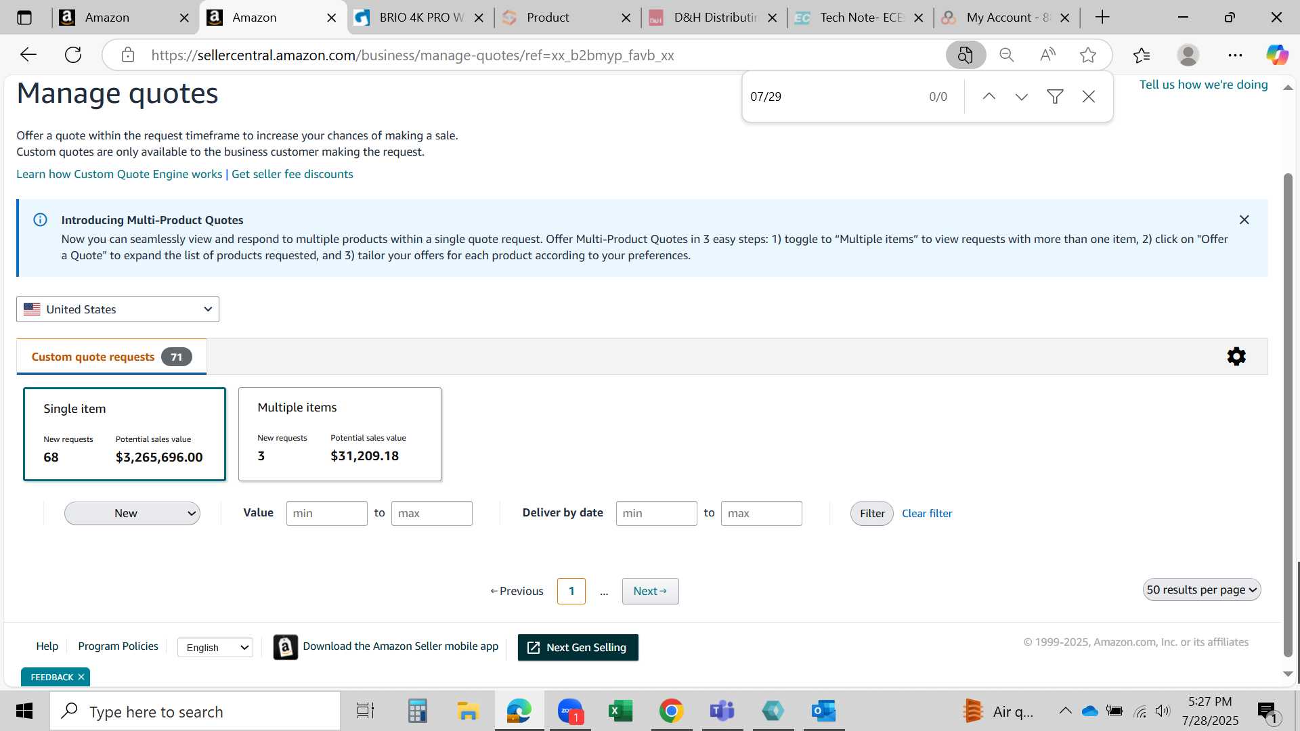Go to Next results page
This screenshot has width=1300, height=731.
[x=650, y=591]
